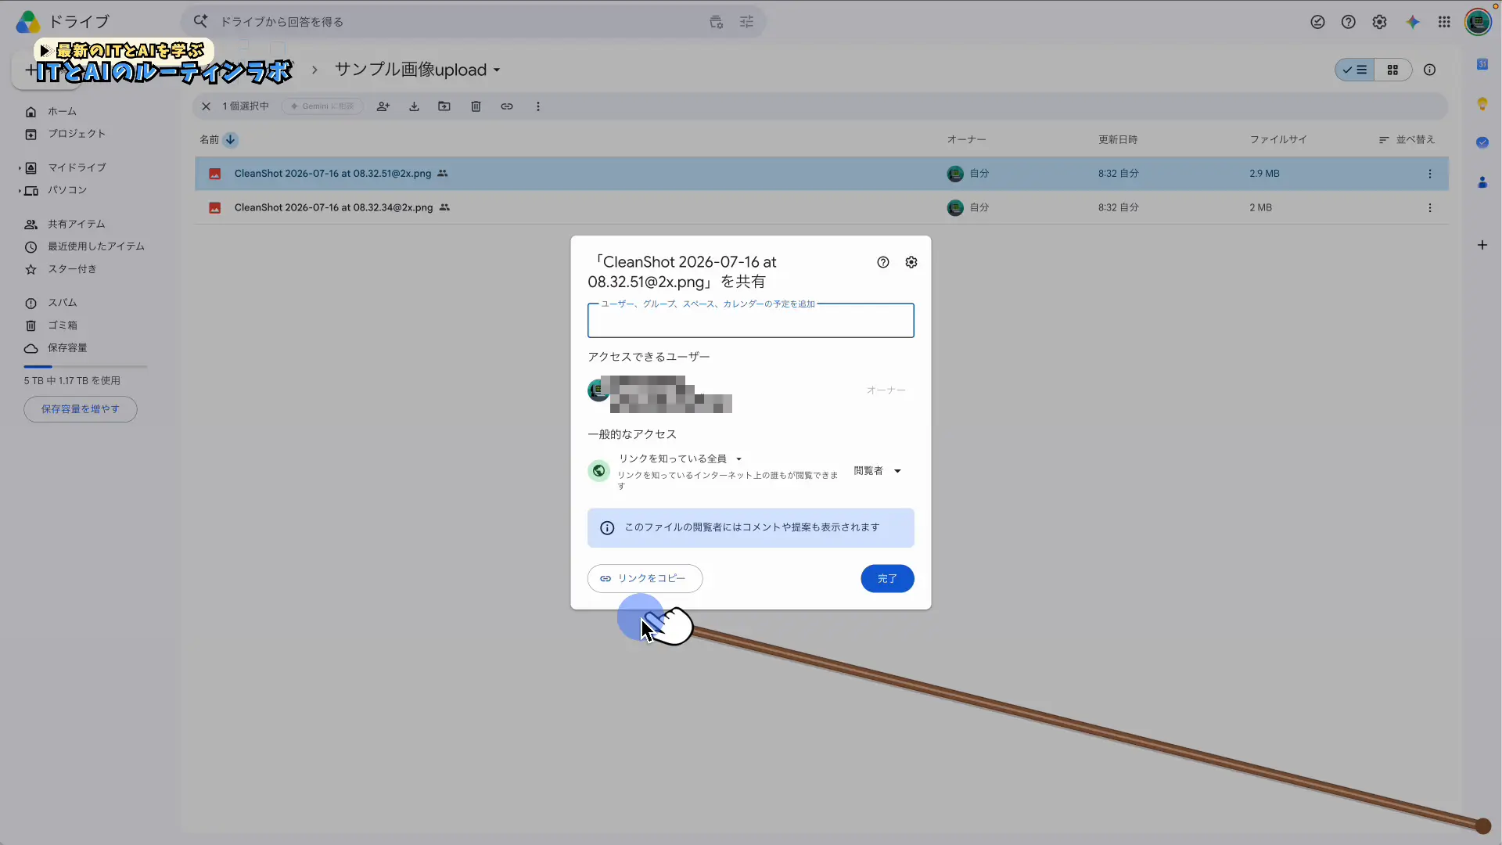Open Google account avatar

pyautogui.click(x=1478, y=22)
